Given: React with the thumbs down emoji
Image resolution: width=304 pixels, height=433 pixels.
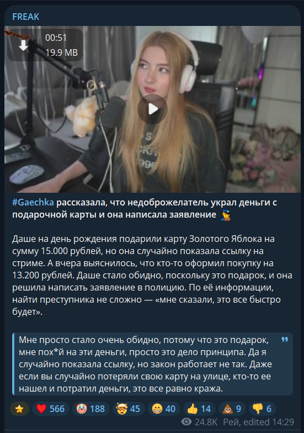Looking at the screenshot, I should pyautogui.click(x=263, y=409).
